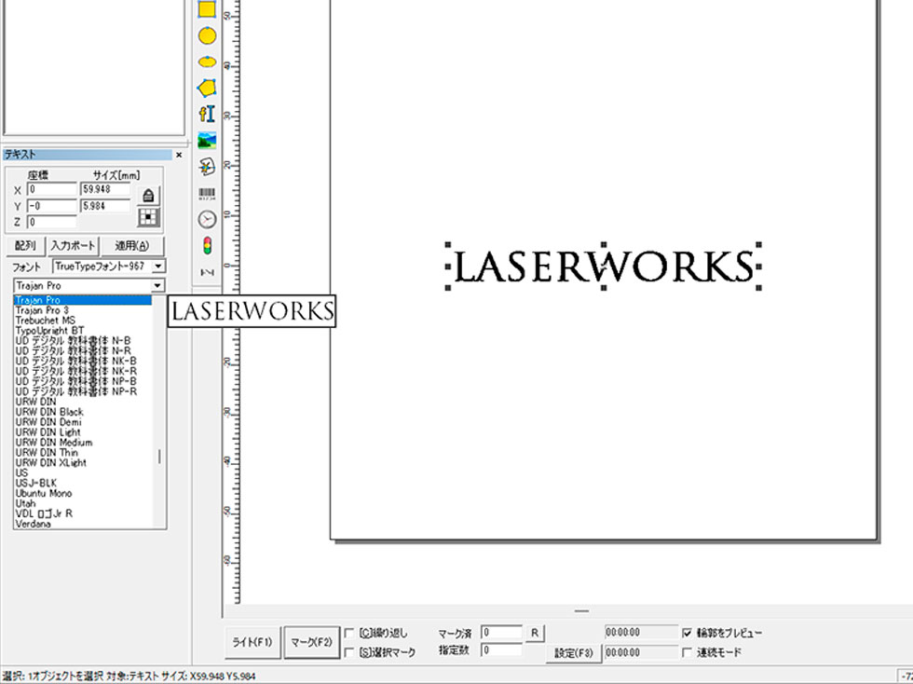Uncheck the 輪郭をプレビュー checkbox
Screen dimensions: 913x684
point(688,633)
